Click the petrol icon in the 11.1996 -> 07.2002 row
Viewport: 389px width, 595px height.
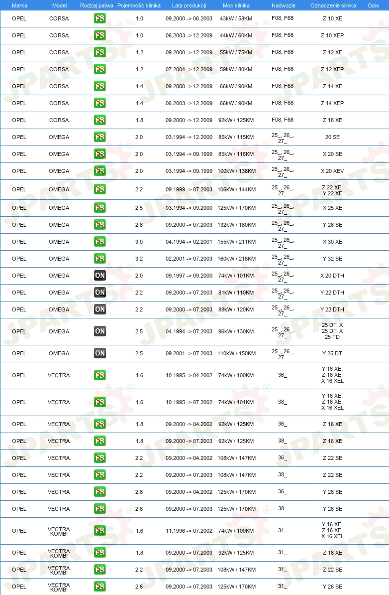[x=99, y=531]
